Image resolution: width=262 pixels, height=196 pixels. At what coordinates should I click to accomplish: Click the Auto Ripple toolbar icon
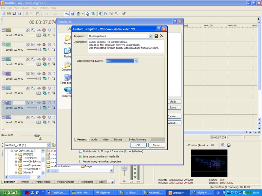pyautogui.click(x=78, y=14)
